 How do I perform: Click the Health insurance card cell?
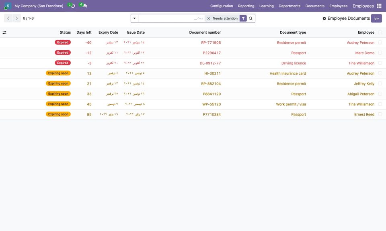point(288,73)
